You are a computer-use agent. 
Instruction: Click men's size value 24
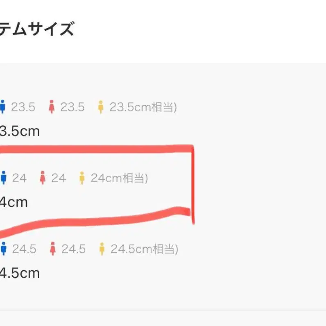click(x=19, y=178)
